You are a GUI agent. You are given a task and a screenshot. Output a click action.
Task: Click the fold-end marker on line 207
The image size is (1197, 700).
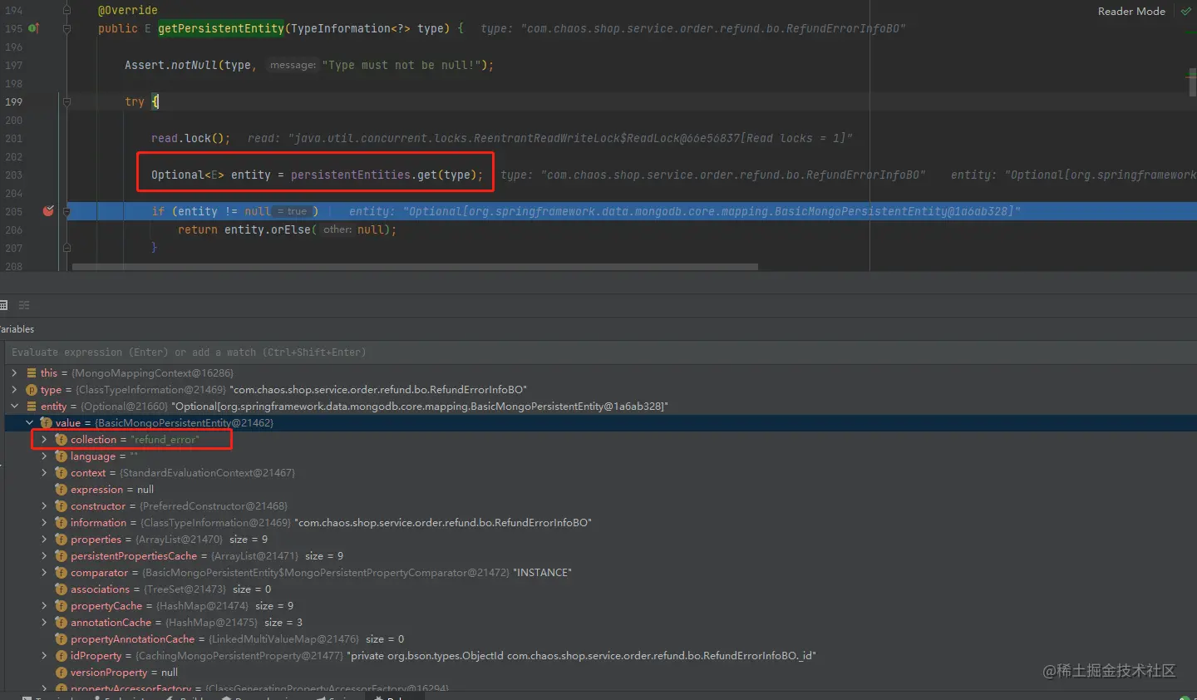tap(66, 248)
